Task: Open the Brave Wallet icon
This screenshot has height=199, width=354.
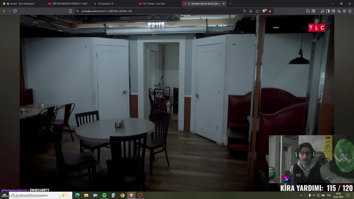Action: [x=333, y=11]
